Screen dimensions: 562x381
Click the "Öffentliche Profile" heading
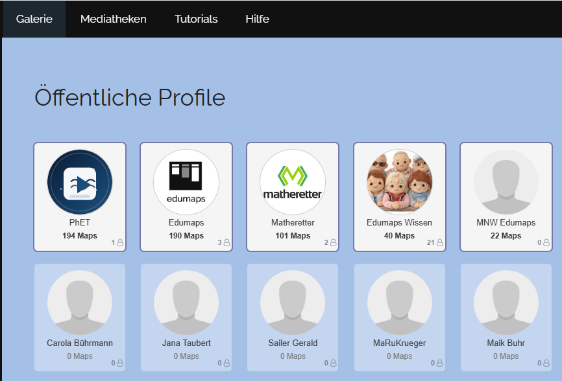(130, 97)
